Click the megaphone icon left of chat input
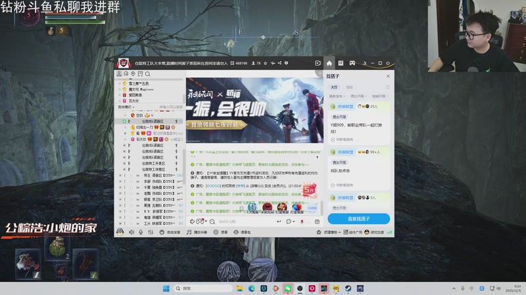Image resolution: width=526 pixels, height=295 pixels. tap(192, 222)
